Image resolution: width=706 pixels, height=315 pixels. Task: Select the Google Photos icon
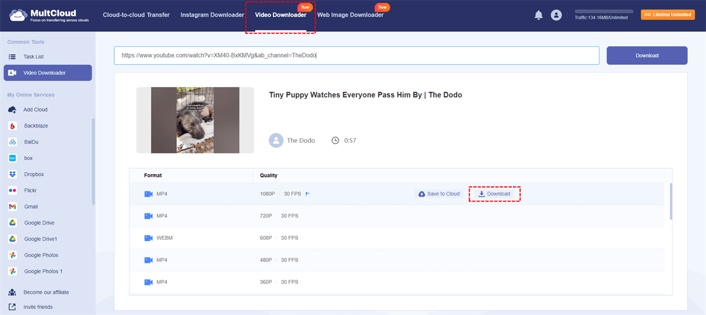coord(12,255)
